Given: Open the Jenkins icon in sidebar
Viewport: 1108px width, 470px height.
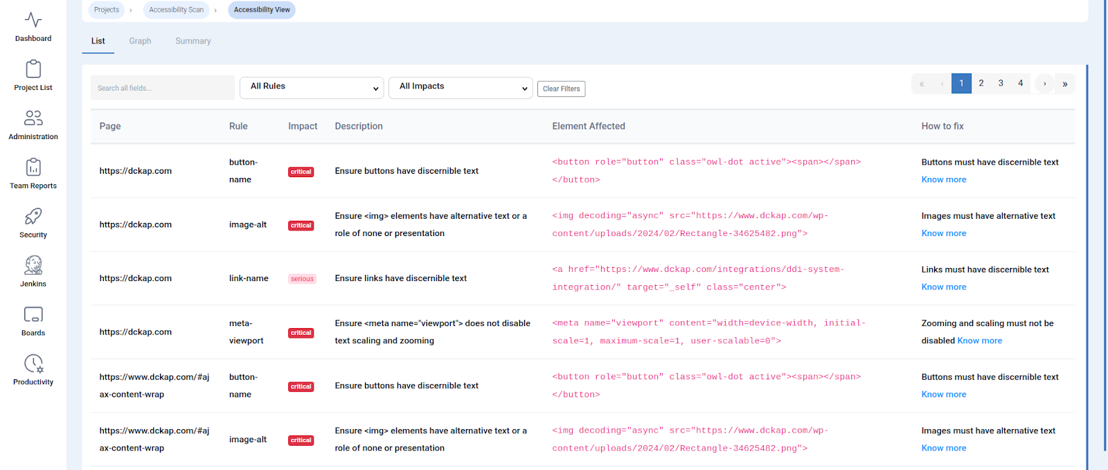Looking at the screenshot, I should 33,266.
